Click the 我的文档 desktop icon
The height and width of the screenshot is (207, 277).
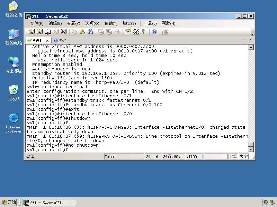[14, 9]
